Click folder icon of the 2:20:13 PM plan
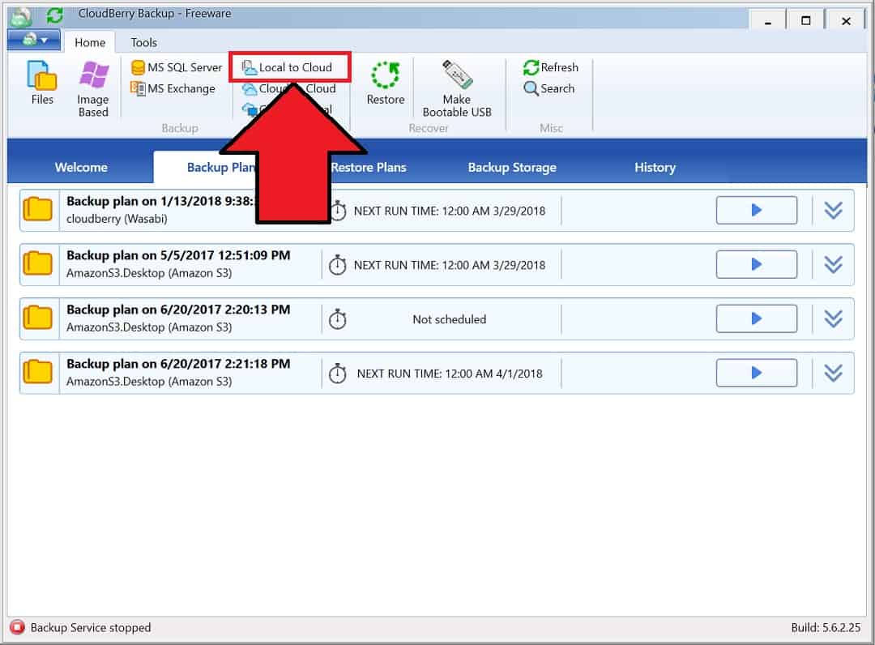 click(38, 318)
